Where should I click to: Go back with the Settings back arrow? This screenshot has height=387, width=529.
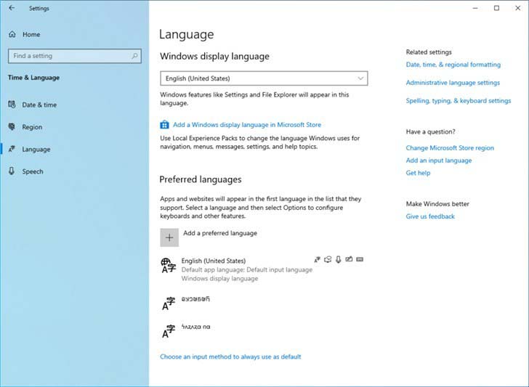click(12, 8)
